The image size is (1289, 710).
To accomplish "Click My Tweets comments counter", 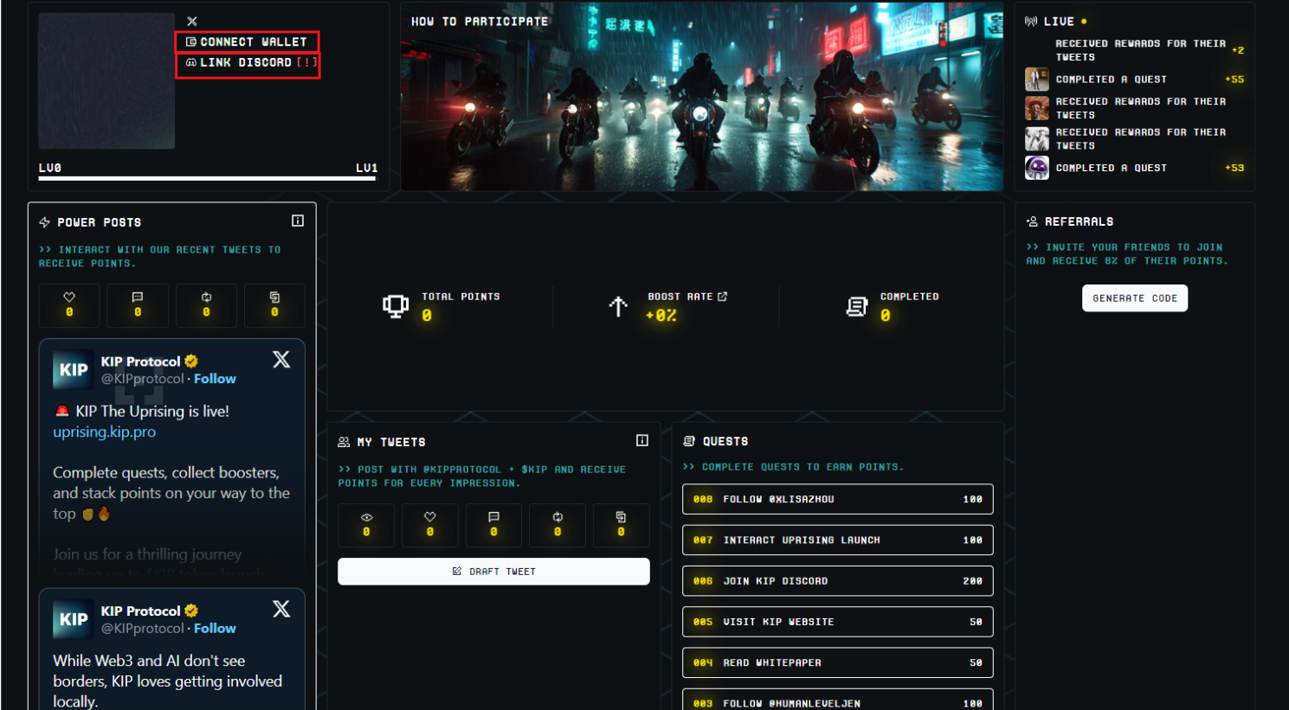I will coord(493,525).
